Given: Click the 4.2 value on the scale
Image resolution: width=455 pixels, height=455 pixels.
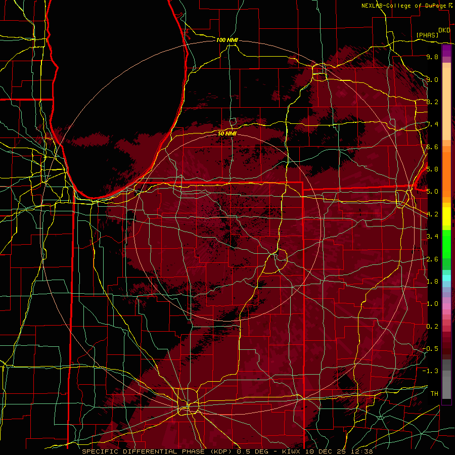Looking at the screenshot, I should (432, 214).
